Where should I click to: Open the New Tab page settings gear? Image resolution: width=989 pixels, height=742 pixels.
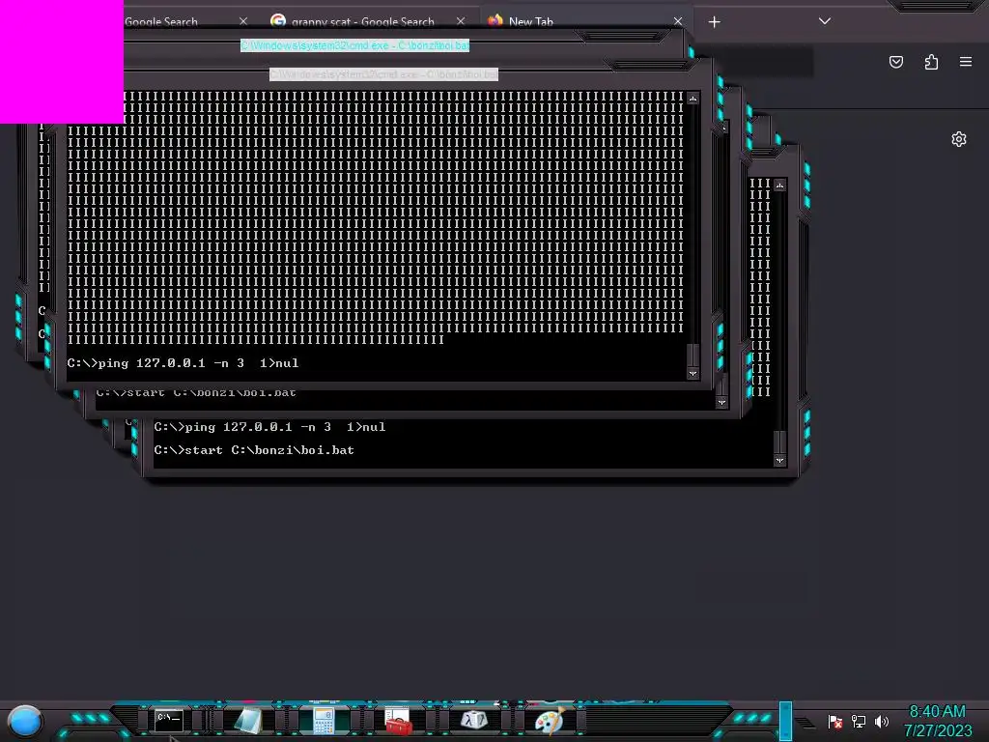959,139
